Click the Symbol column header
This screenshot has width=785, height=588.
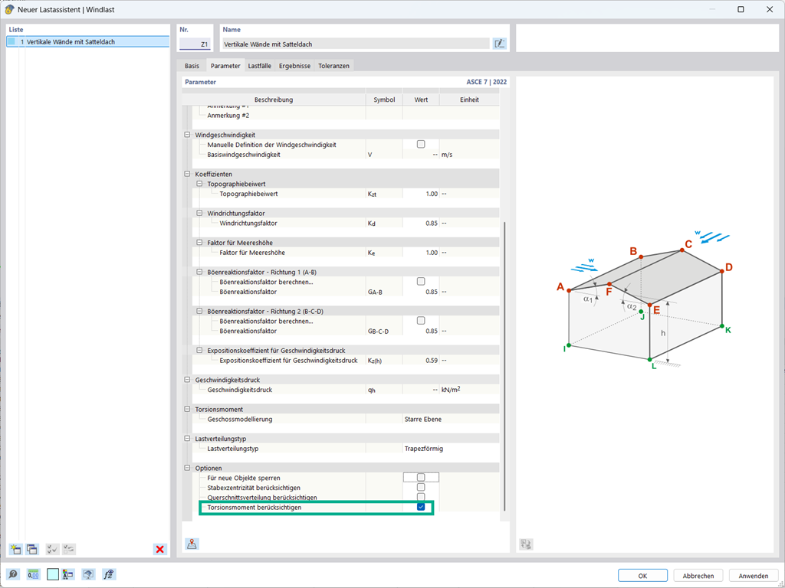(384, 100)
